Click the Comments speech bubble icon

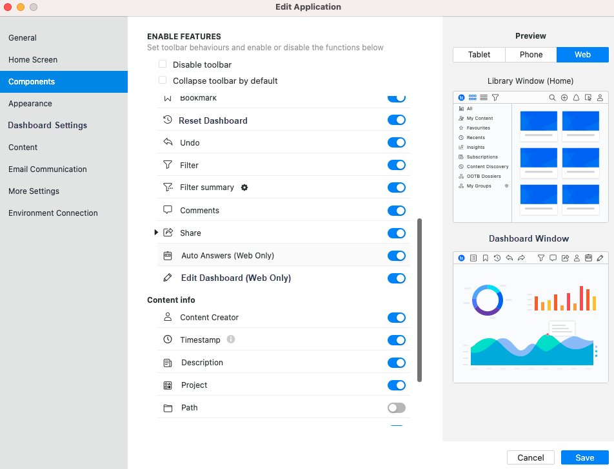(168, 210)
